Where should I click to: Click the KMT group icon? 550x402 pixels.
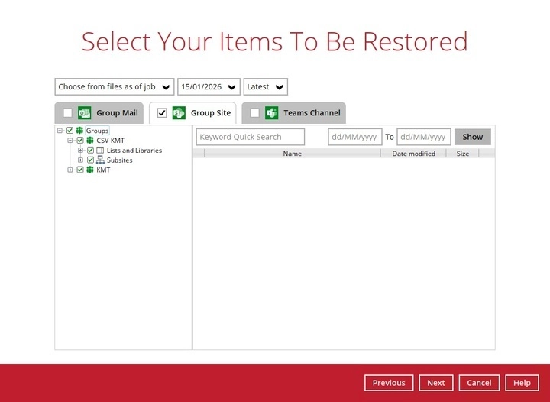(x=89, y=170)
